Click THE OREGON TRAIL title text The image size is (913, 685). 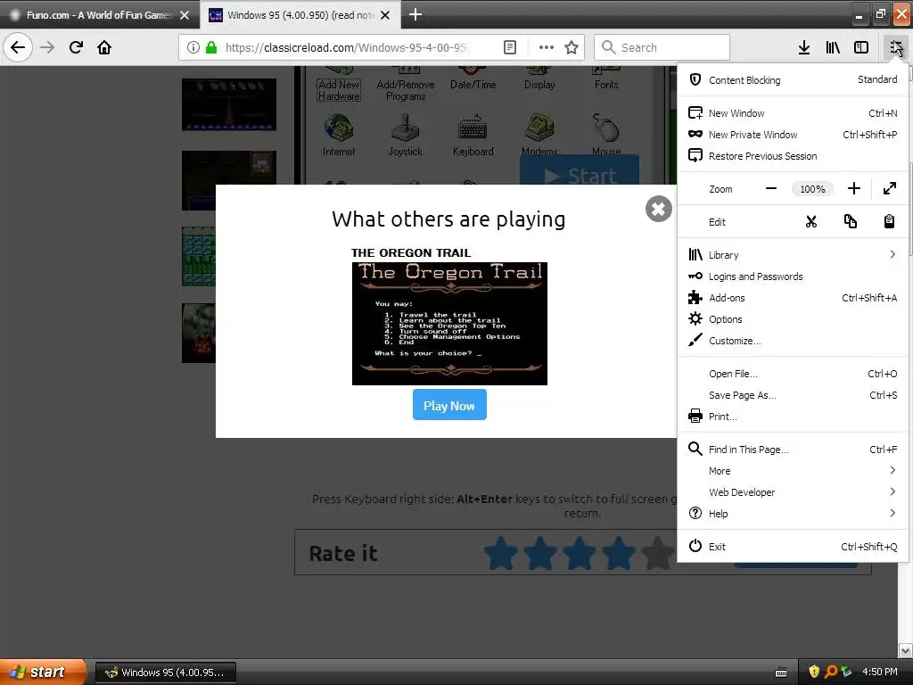coord(410,252)
